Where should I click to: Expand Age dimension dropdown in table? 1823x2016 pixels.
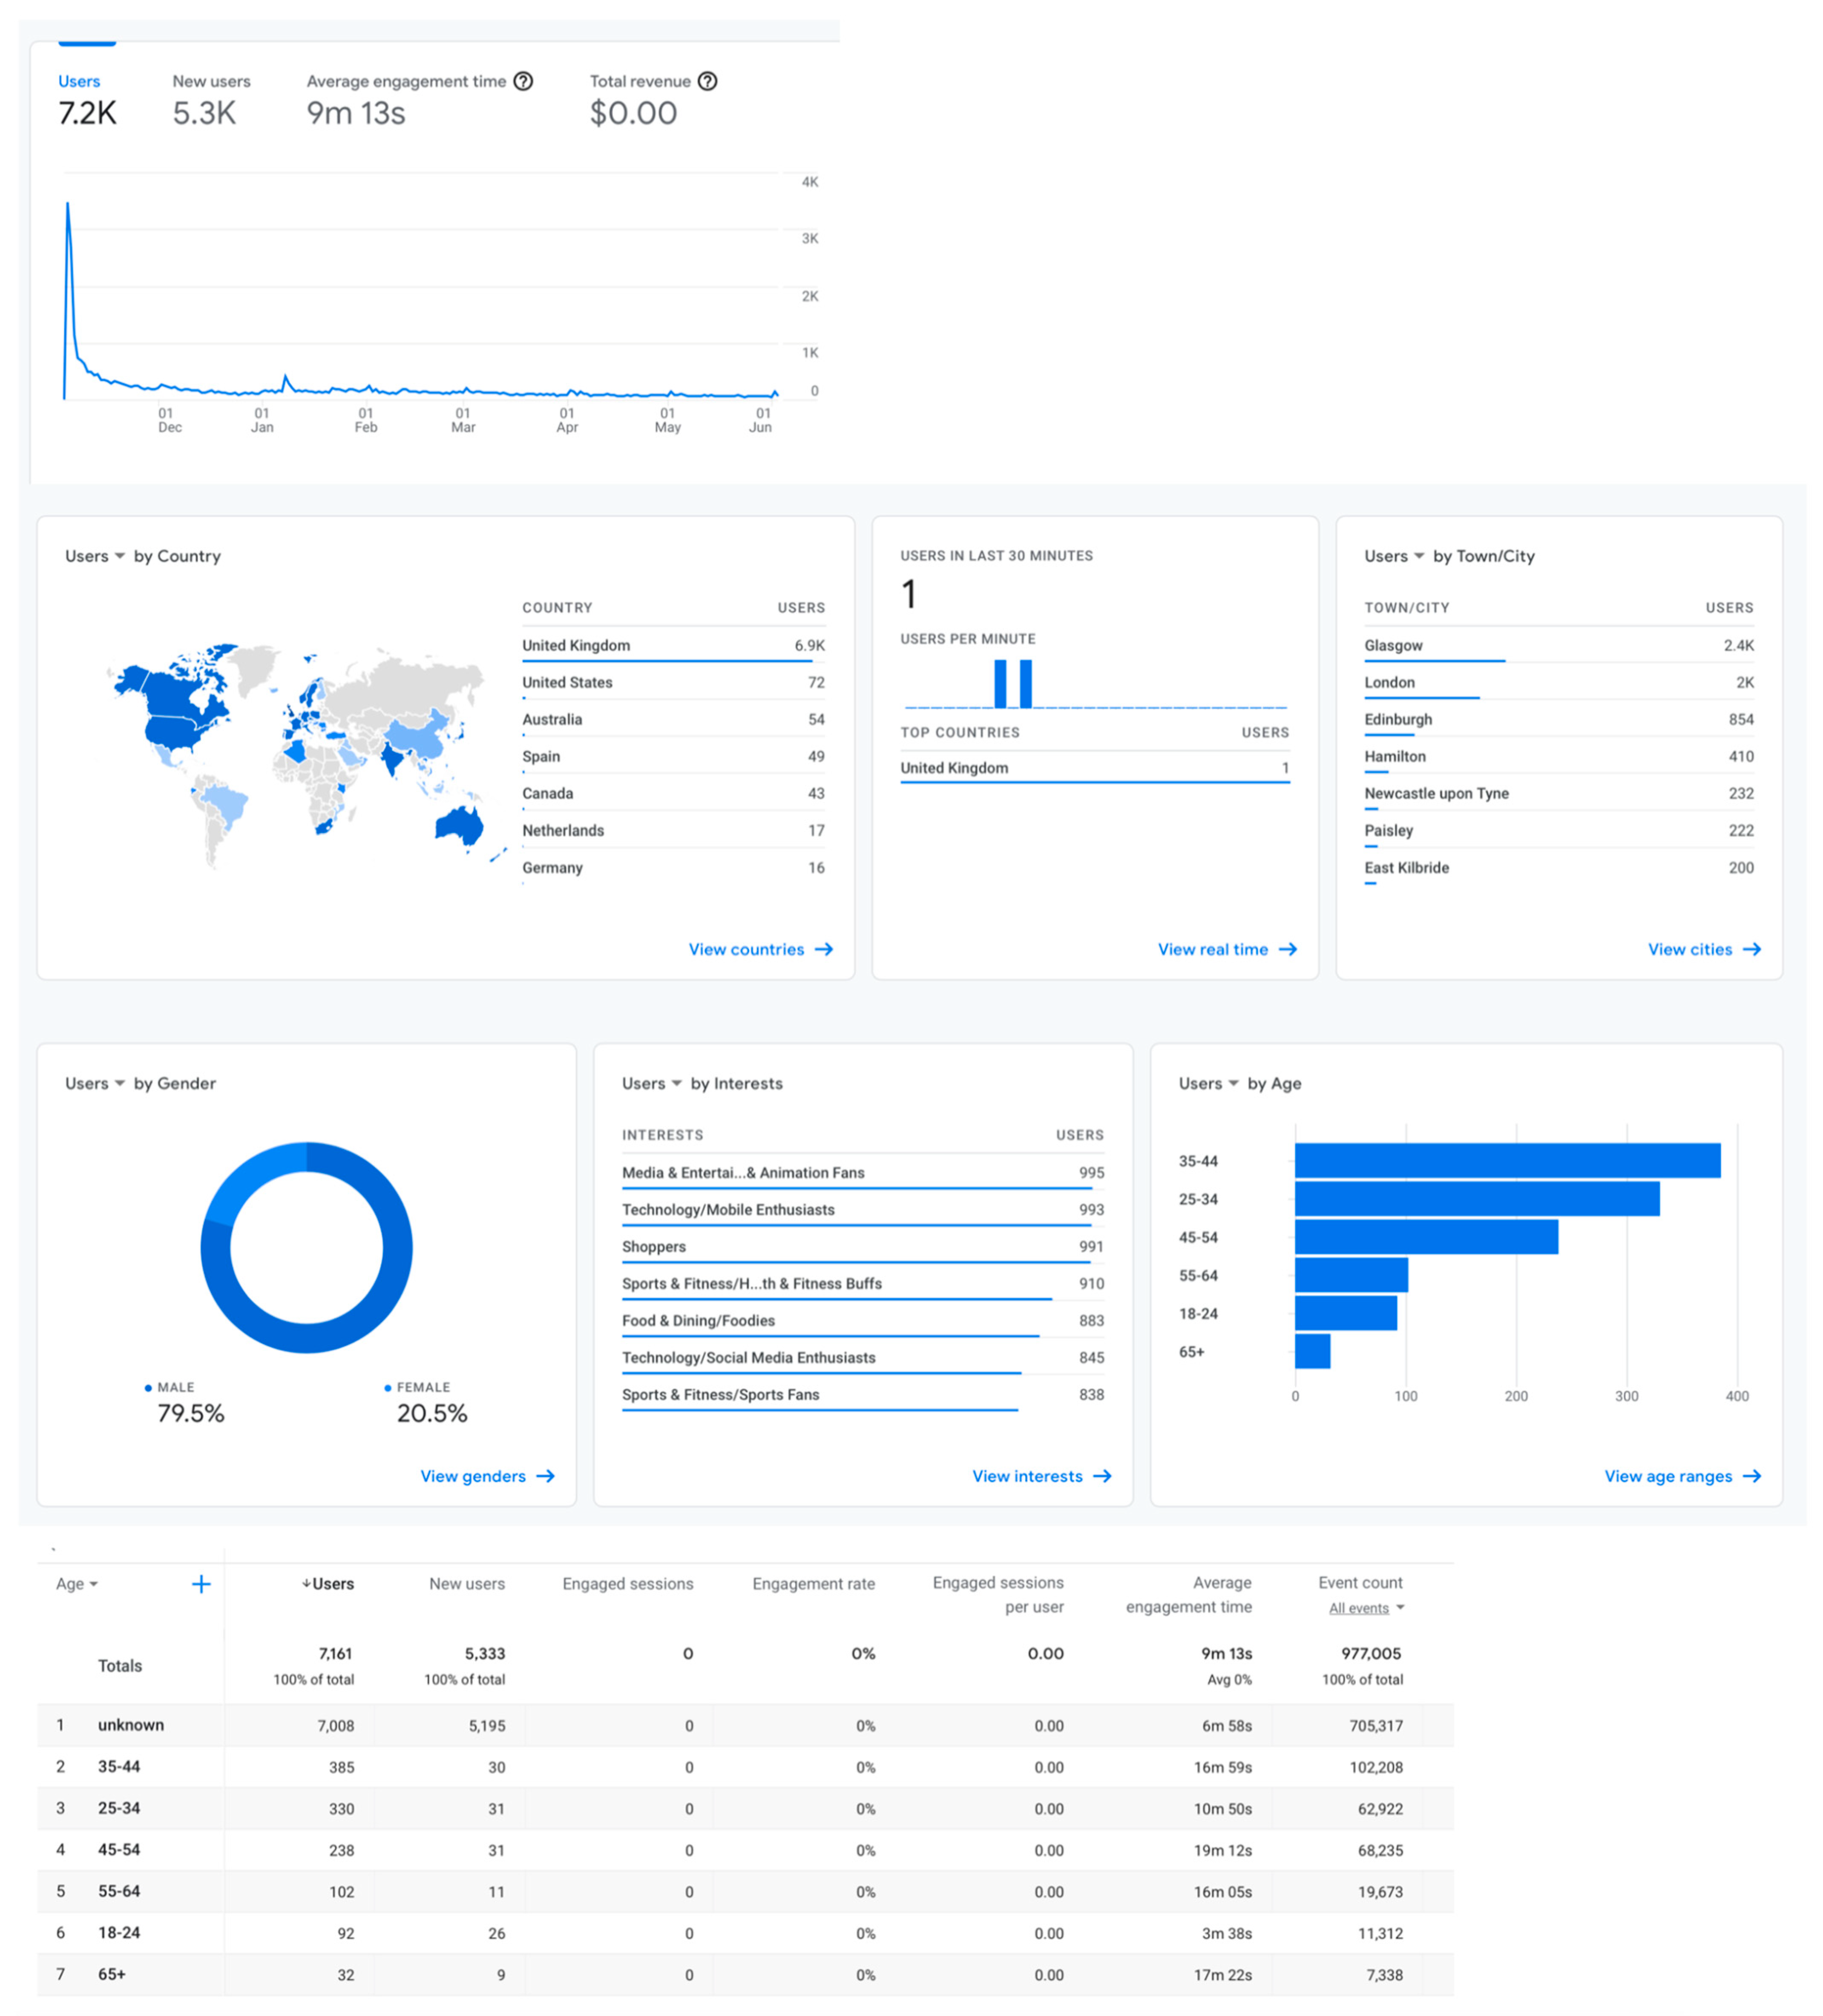click(77, 1584)
